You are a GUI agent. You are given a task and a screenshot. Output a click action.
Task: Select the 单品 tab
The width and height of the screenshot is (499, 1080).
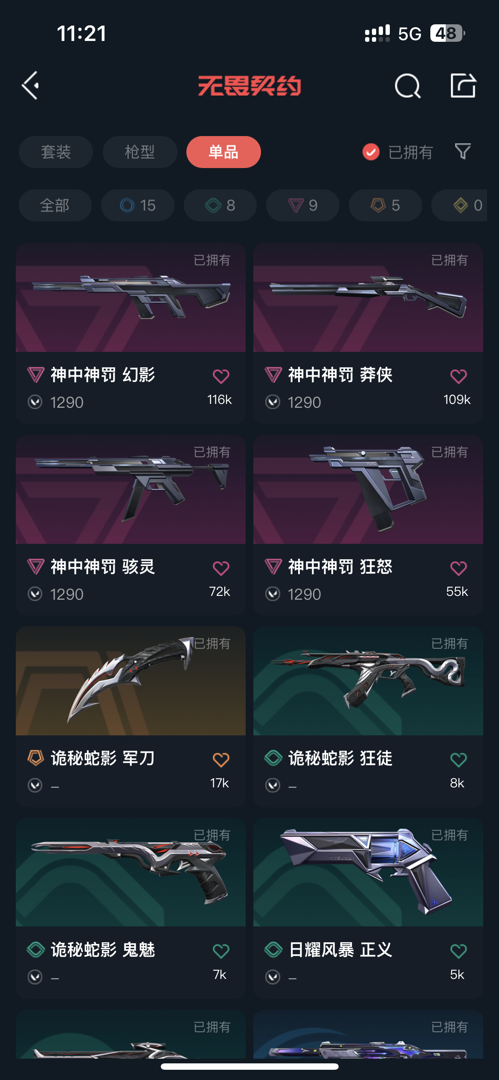(x=223, y=152)
